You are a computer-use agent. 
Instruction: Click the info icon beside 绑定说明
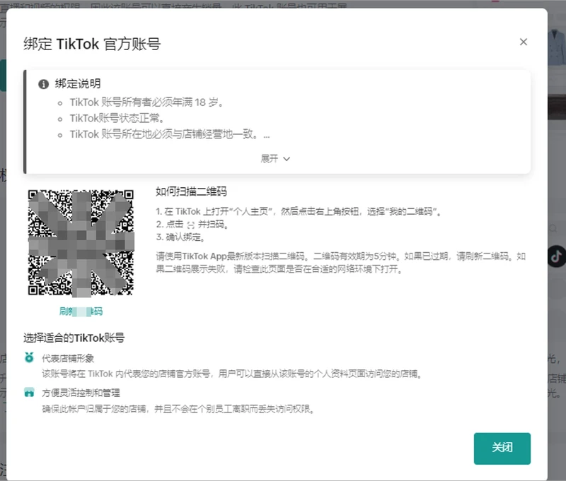point(44,84)
